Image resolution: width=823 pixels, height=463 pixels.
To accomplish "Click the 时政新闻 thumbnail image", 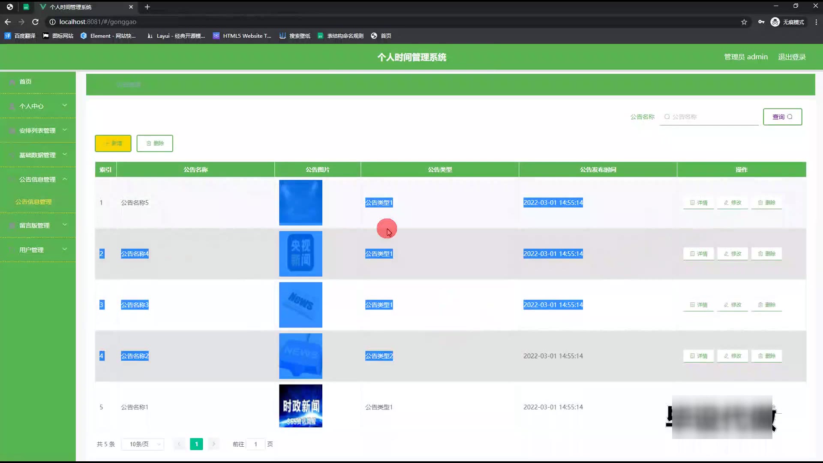I will point(300,406).
